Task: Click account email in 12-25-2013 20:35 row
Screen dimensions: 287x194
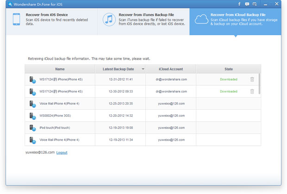Action: pos(171,103)
